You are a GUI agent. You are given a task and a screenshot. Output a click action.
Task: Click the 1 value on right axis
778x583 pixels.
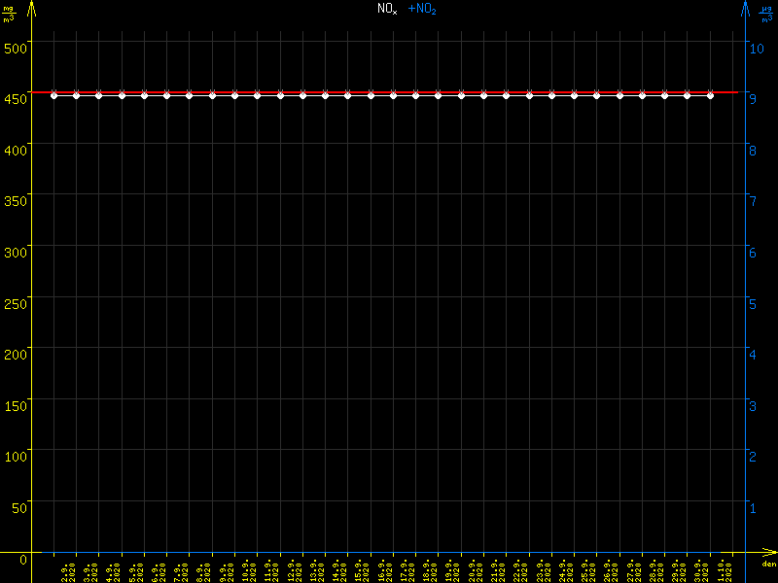click(750, 507)
